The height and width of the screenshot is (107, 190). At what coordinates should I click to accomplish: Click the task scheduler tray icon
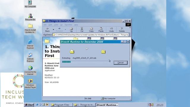coord(150,105)
